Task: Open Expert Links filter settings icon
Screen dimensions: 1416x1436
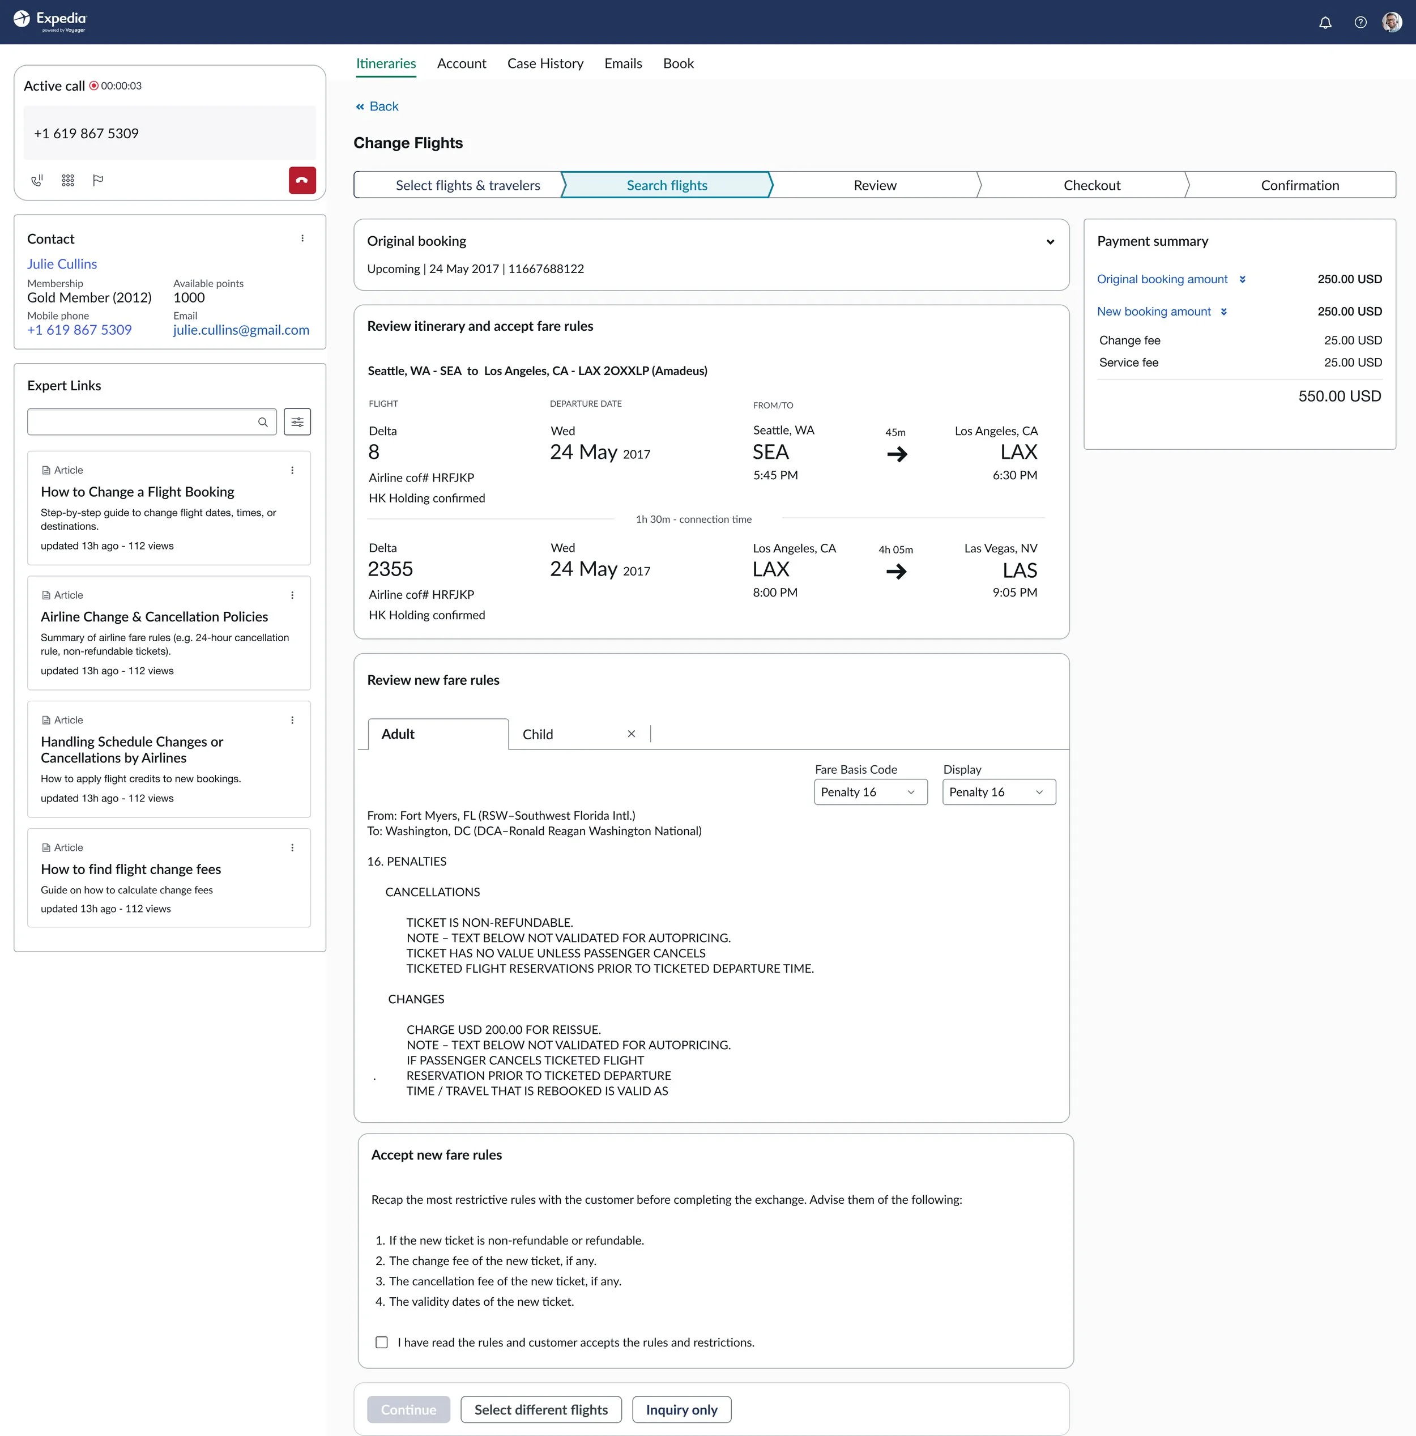Action: click(x=297, y=421)
